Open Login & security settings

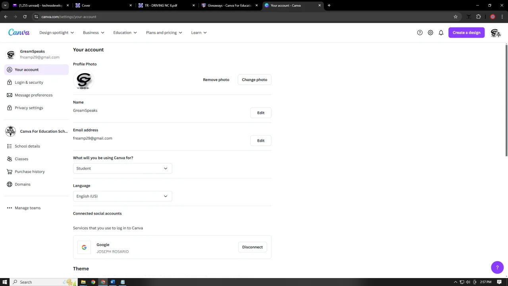(37, 82)
